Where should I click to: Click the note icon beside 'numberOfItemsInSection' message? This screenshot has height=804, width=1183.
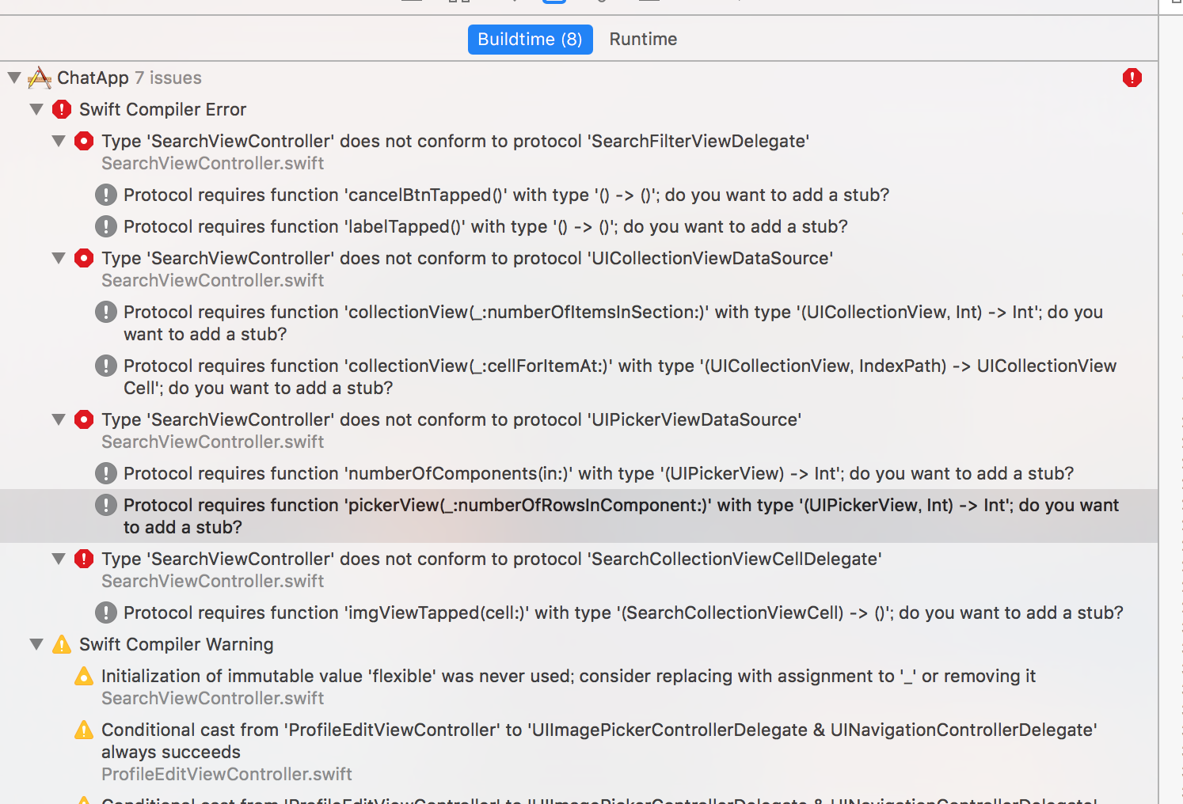coord(106,312)
